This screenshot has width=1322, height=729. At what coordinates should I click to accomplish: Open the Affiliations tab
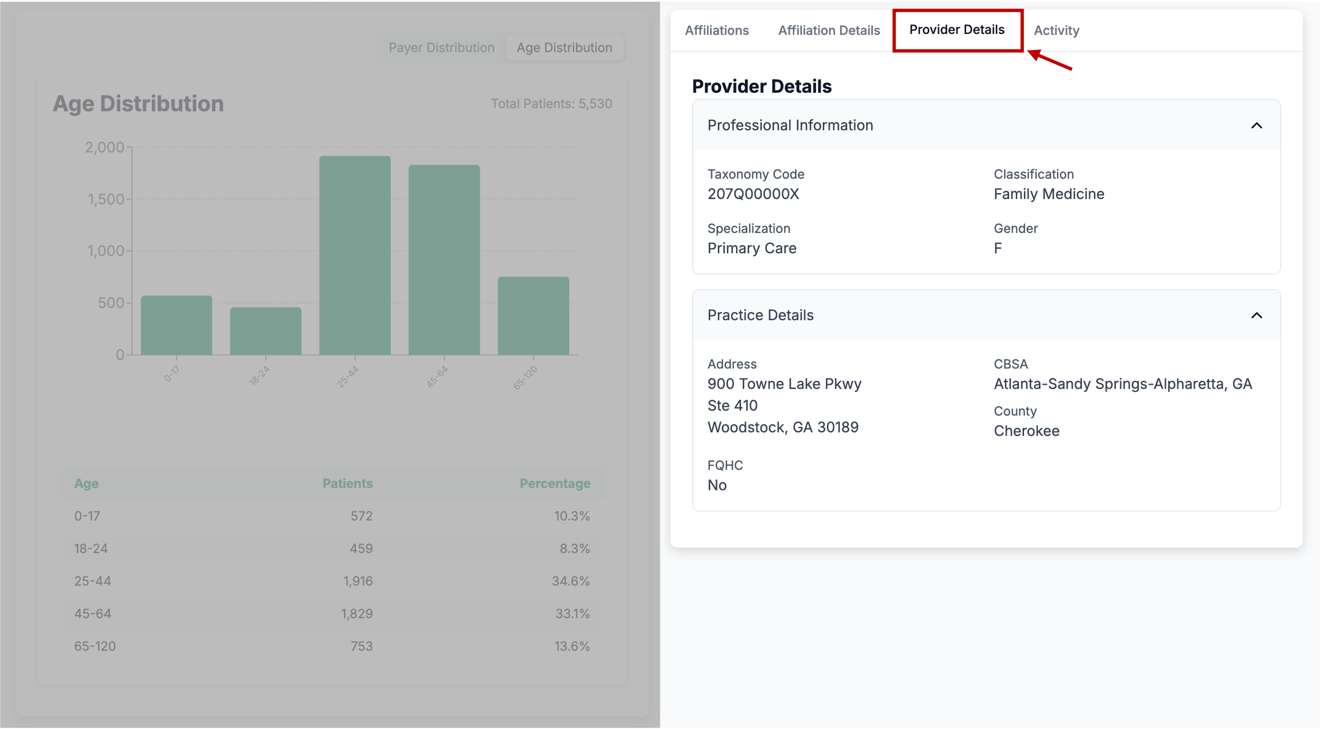point(716,30)
